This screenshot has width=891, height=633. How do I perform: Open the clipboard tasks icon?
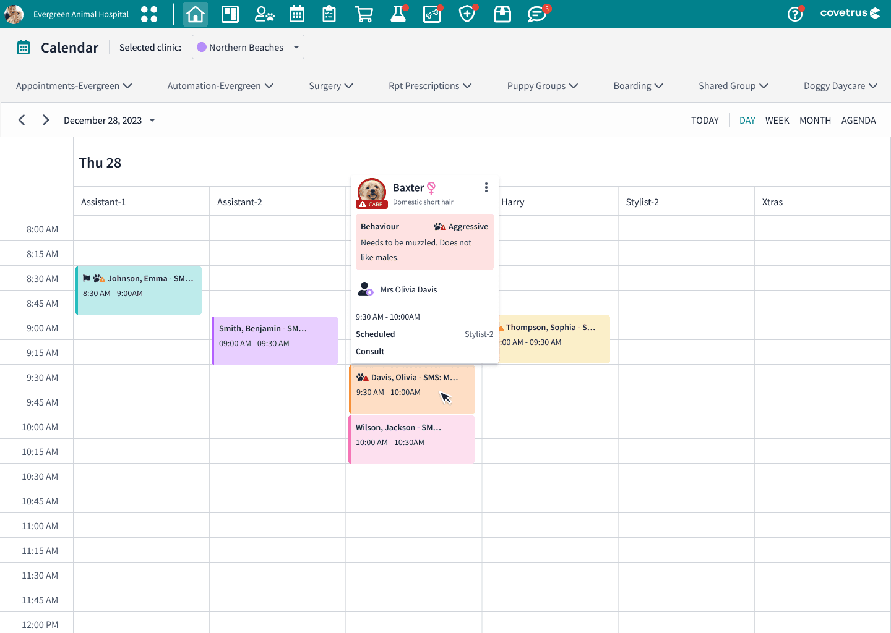tap(329, 14)
